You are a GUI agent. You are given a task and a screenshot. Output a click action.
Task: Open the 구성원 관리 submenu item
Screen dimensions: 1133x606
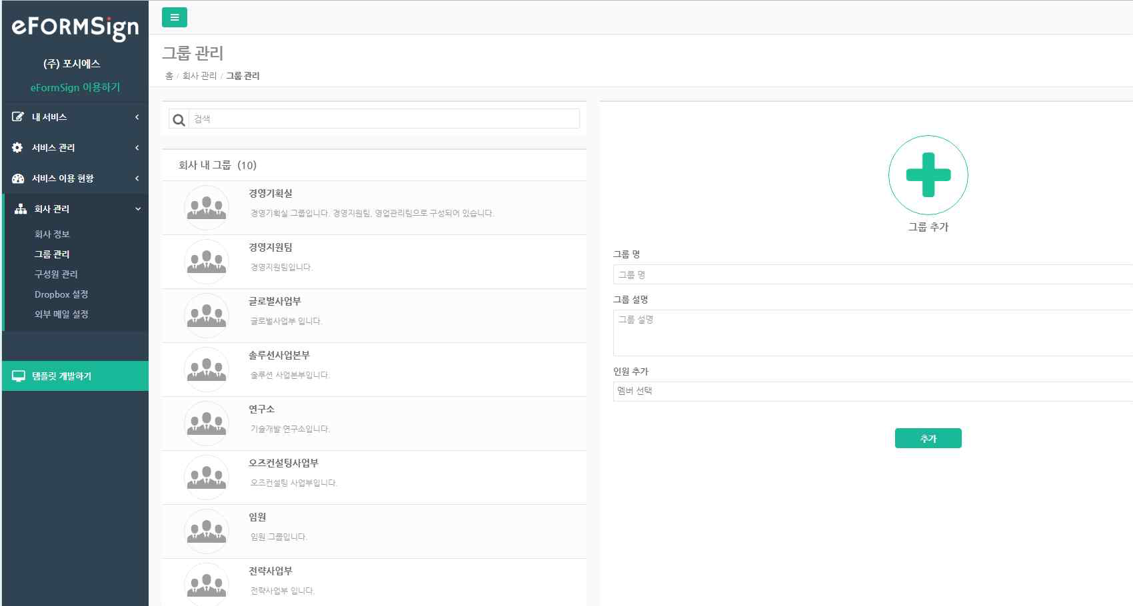pos(56,274)
